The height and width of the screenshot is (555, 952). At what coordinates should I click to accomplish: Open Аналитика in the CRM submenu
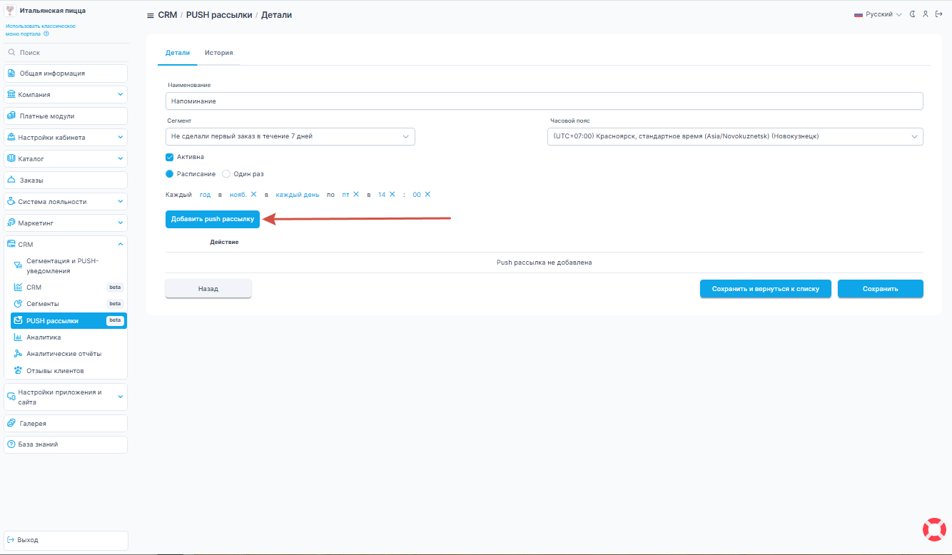[69, 337]
